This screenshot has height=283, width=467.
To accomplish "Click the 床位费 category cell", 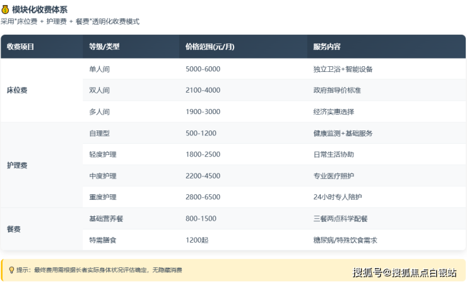I will point(17,90).
